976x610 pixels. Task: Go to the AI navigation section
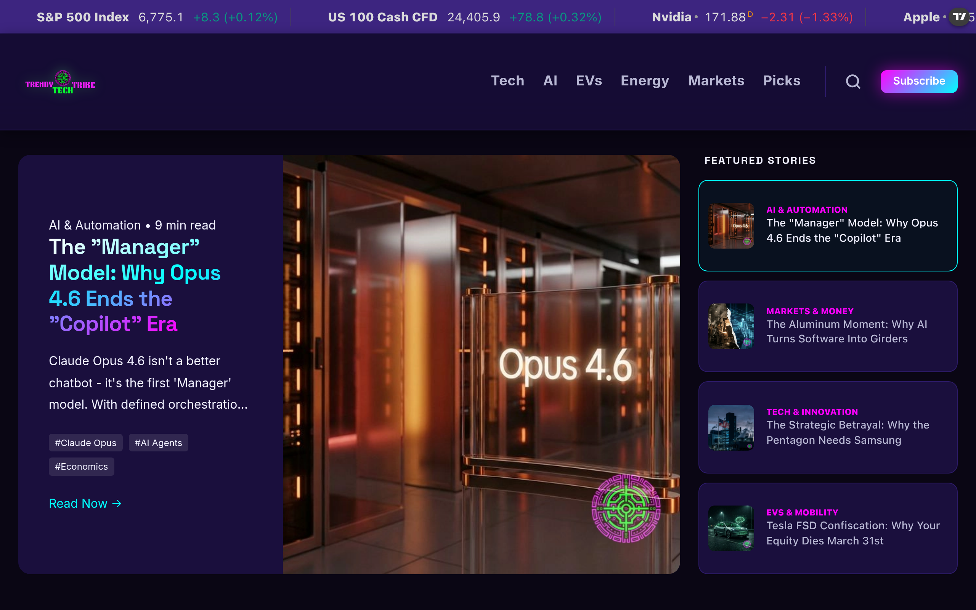tap(550, 81)
